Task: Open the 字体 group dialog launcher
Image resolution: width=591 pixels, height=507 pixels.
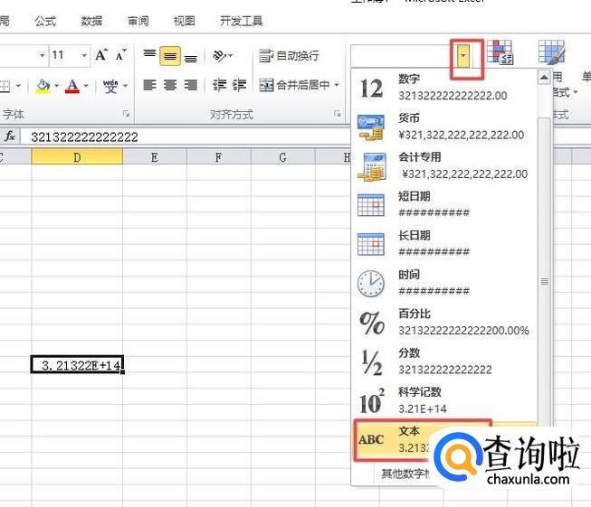Action: click(x=127, y=114)
